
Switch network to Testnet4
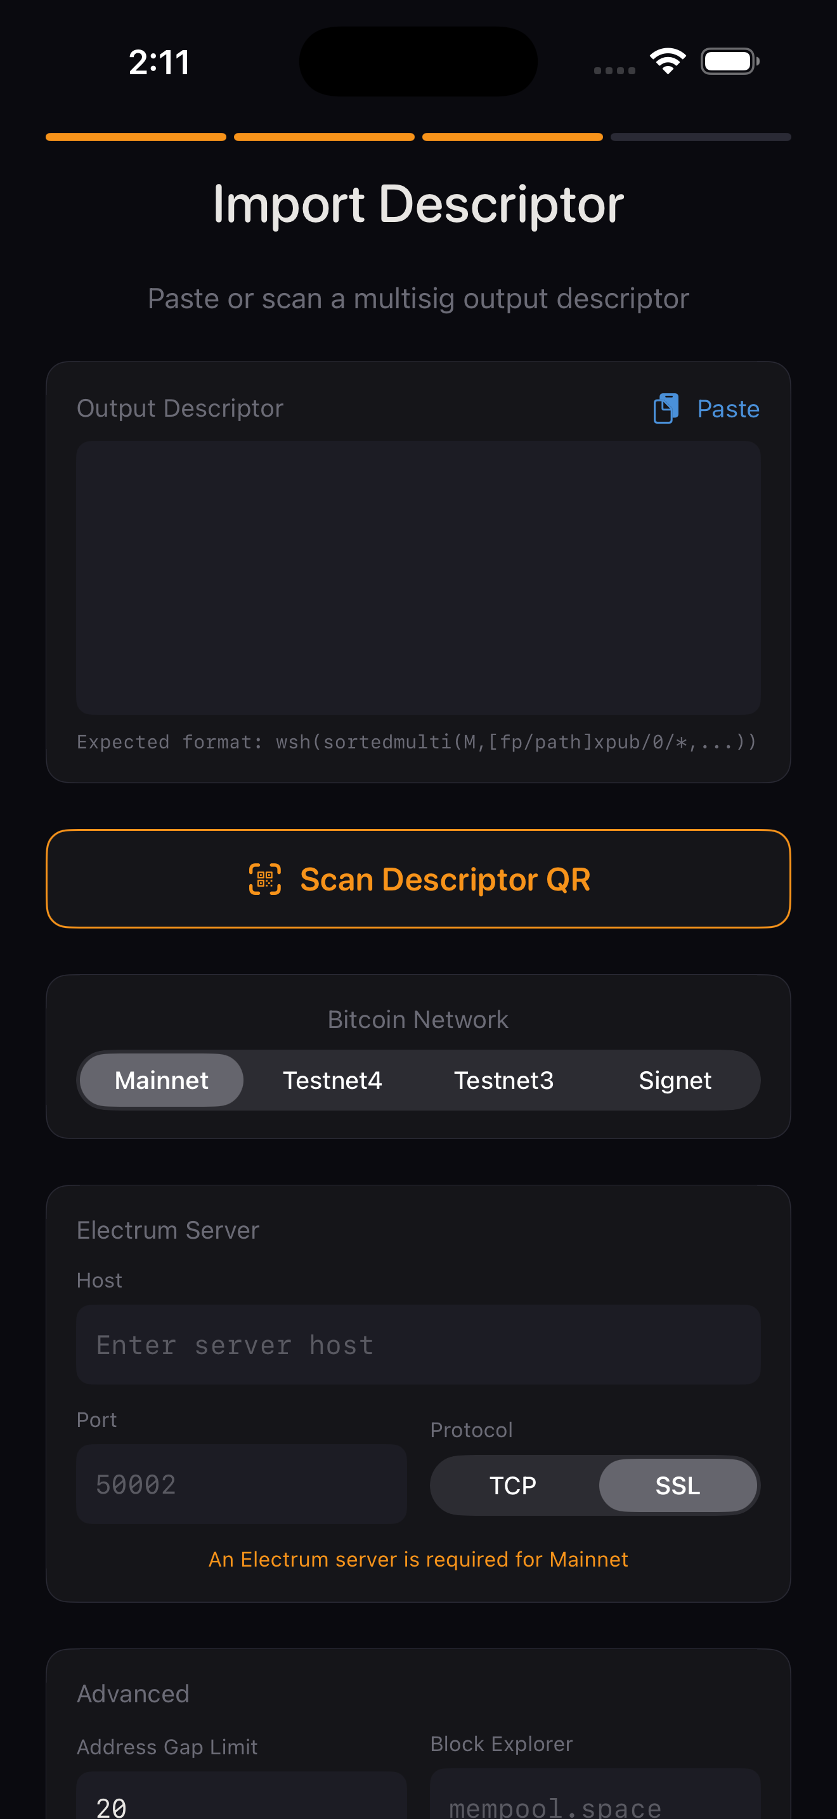click(x=332, y=1079)
